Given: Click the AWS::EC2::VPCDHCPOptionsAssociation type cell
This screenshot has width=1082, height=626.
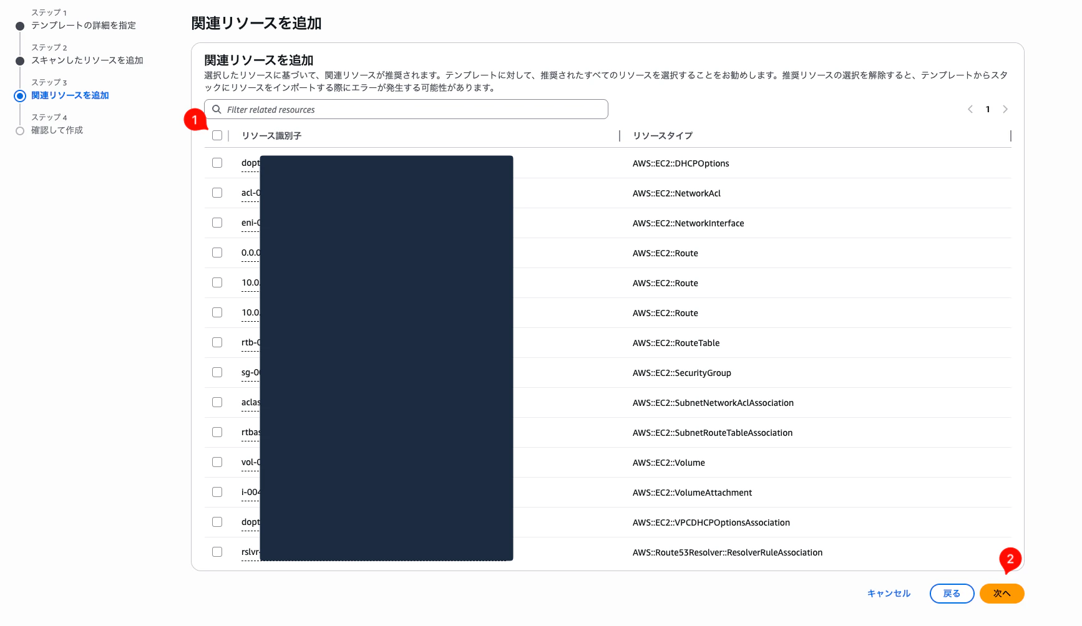Looking at the screenshot, I should click(711, 522).
